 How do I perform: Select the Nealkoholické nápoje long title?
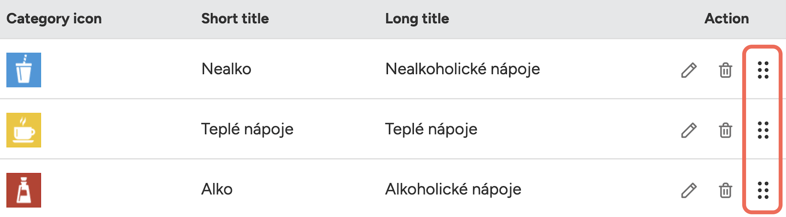click(x=462, y=69)
